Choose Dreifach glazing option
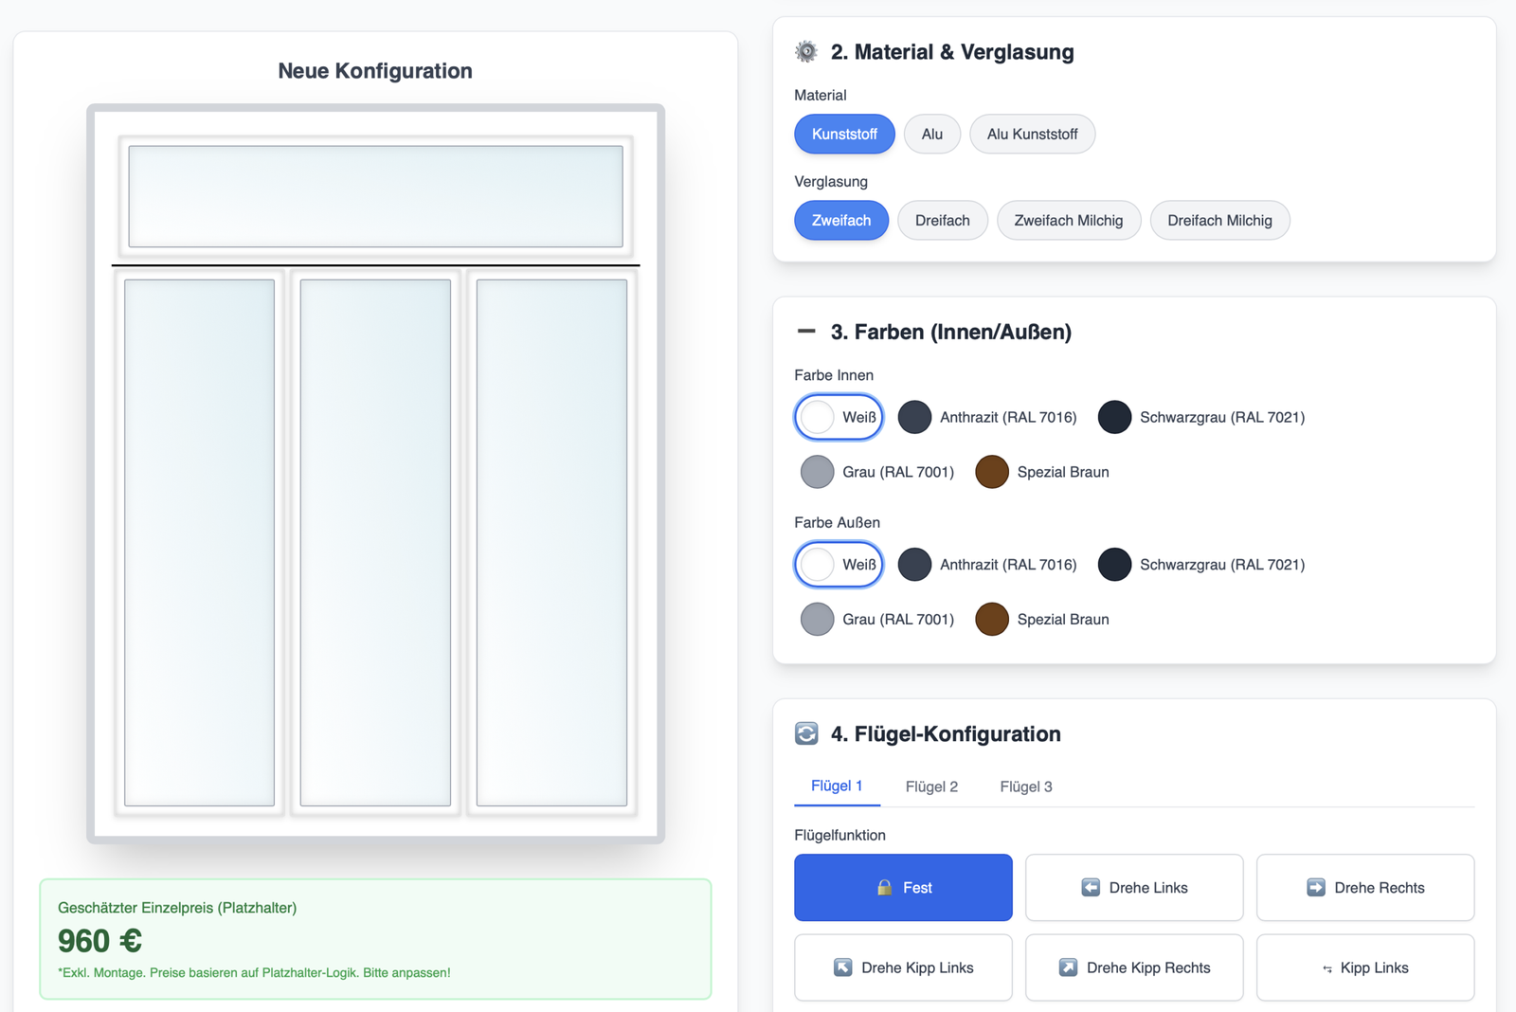 point(942,221)
